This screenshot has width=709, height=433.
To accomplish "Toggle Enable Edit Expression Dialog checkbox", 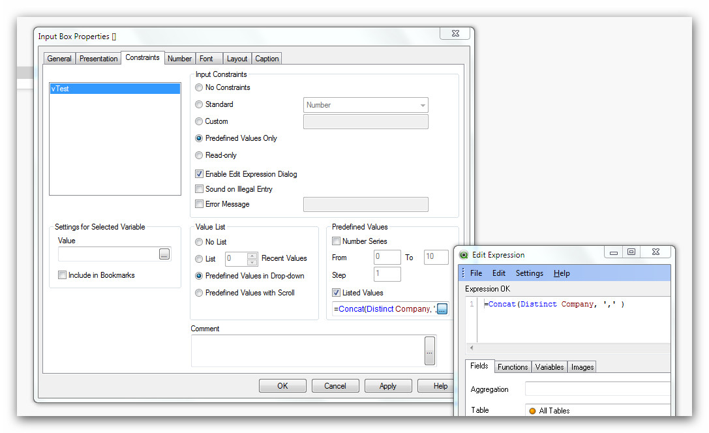I will [x=199, y=174].
